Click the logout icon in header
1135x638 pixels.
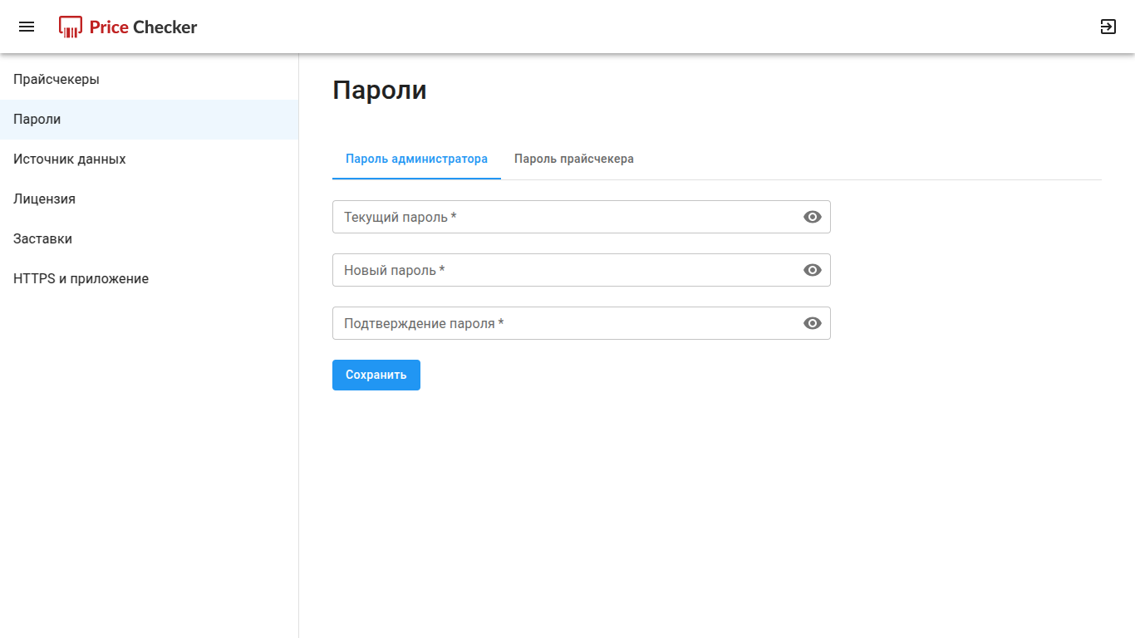pyautogui.click(x=1108, y=27)
